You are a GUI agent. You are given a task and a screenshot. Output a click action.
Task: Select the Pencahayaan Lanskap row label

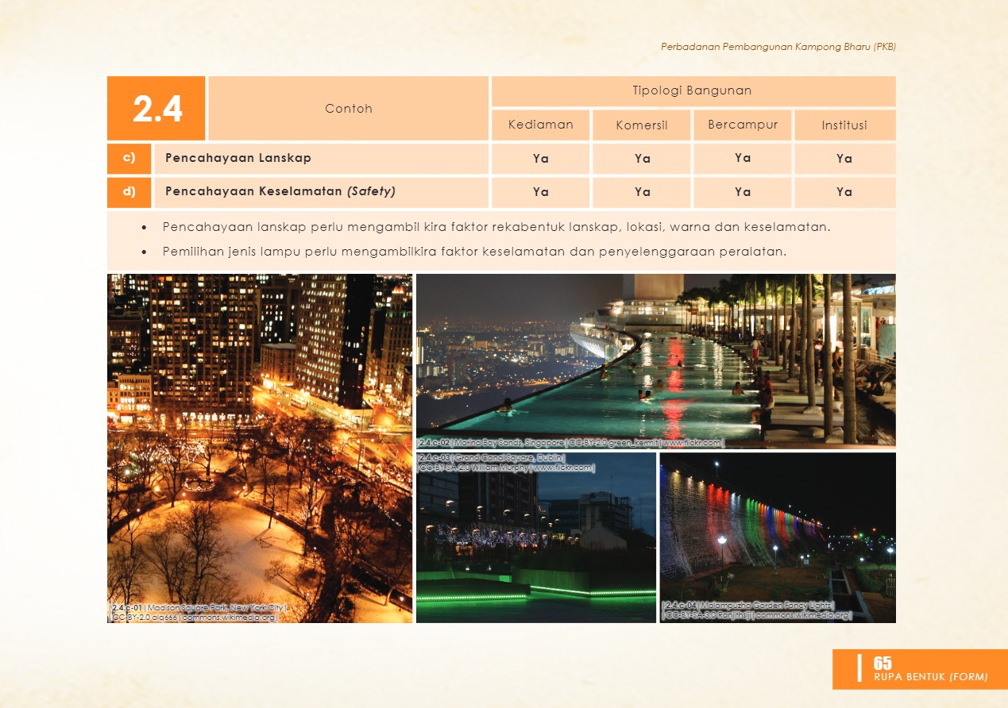238,158
